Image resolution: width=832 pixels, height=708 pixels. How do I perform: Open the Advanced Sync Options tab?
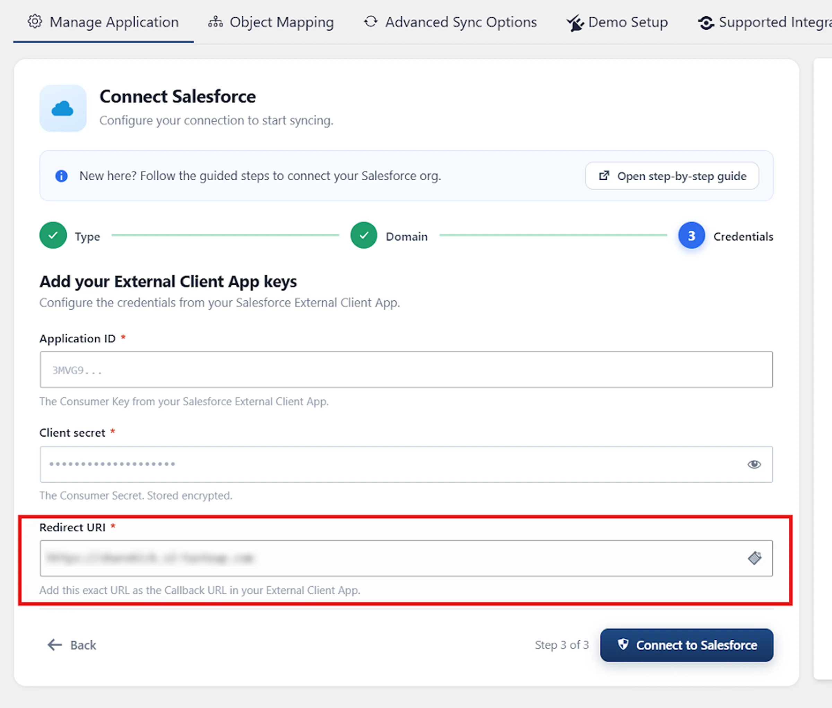coord(450,22)
